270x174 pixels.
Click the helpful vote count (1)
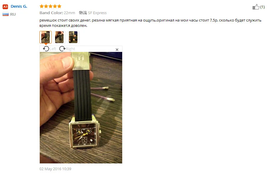(262, 7)
